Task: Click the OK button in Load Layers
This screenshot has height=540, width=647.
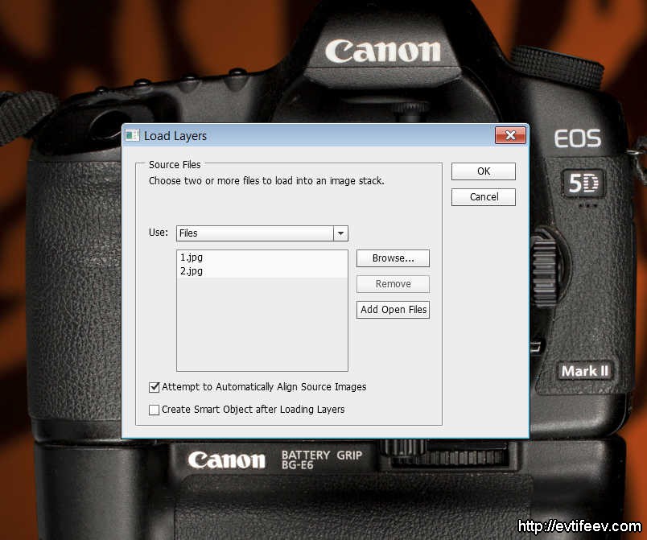Action: coord(483,171)
